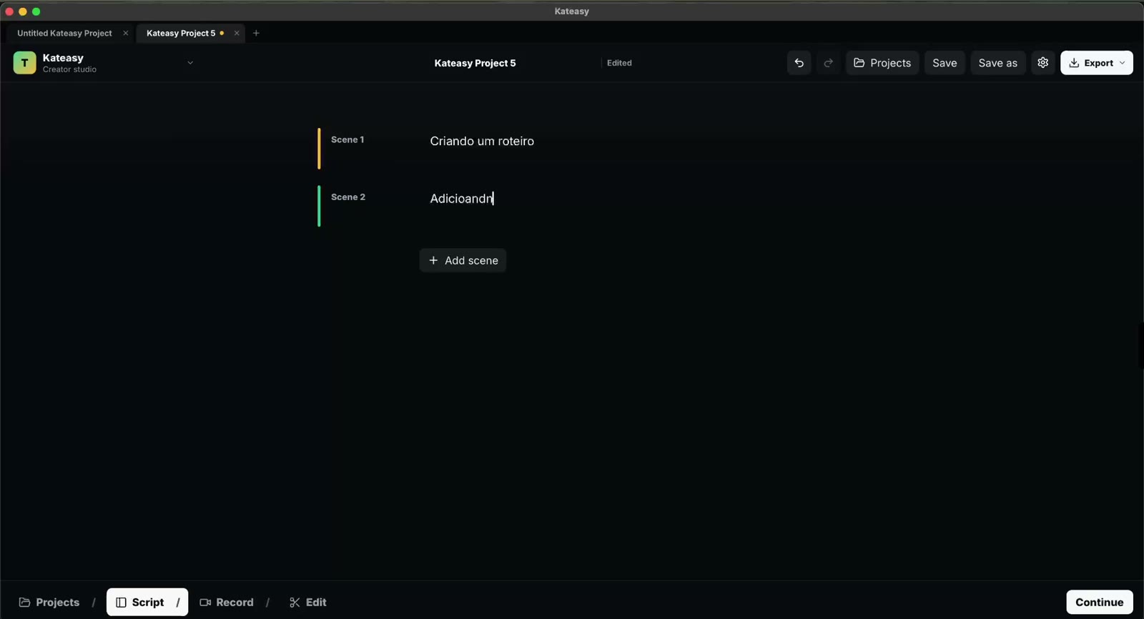Open the Edit step with scissors

(308, 603)
